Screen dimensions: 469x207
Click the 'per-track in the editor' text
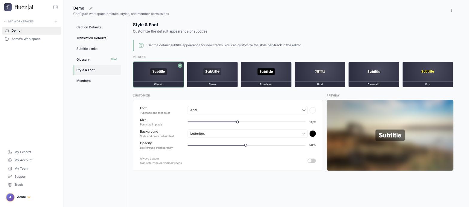284,45
